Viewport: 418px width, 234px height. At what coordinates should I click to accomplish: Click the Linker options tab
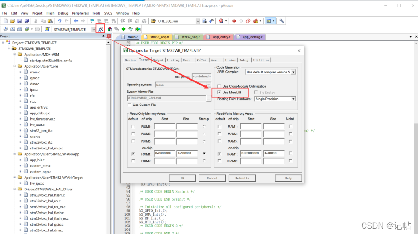[230, 61]
